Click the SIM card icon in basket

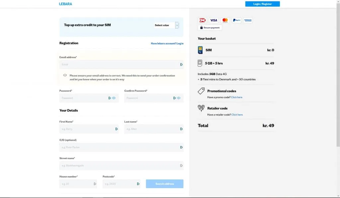[x=200, y=50]
